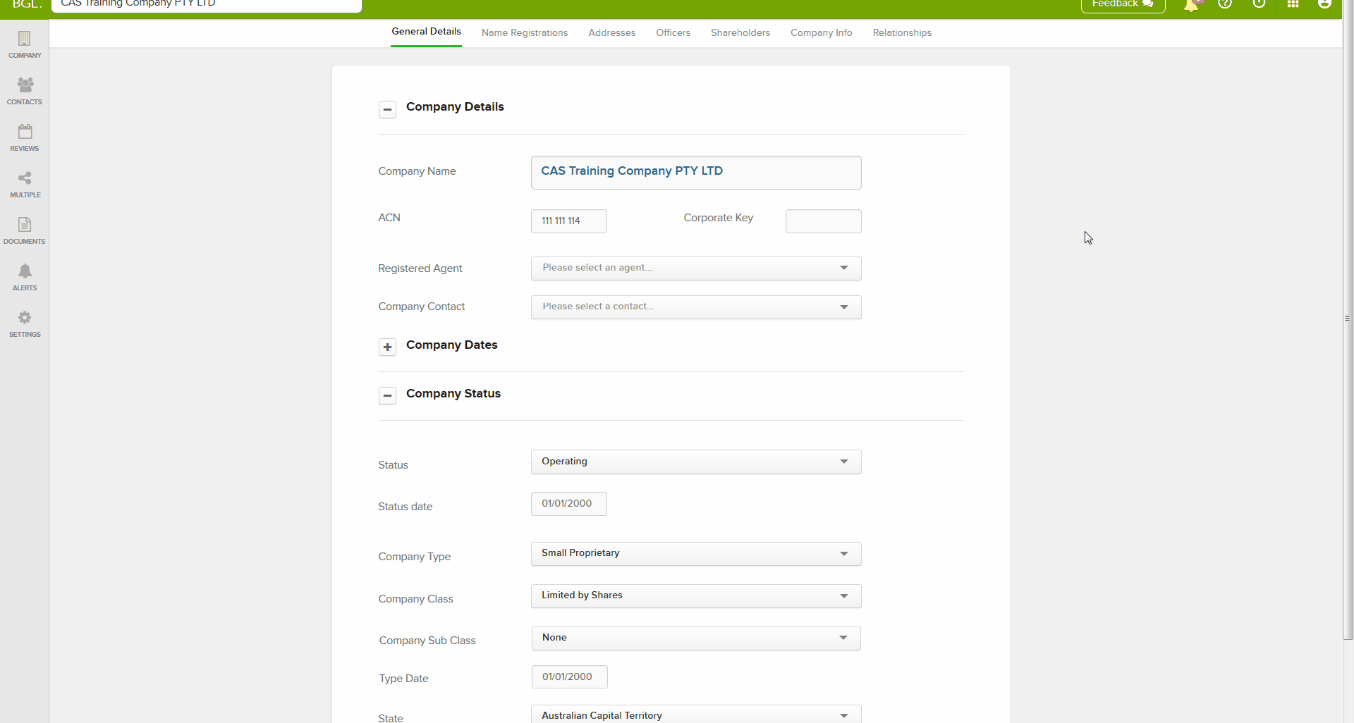Image resolution: width=1354 pixels, height=723 pixels.
Task: Open the Settings section in sidebar
Action: (x=25, y=324)
